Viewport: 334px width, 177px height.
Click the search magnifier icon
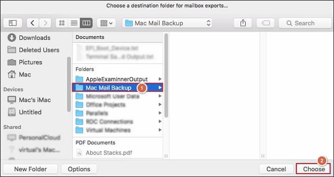pos(289,23)
